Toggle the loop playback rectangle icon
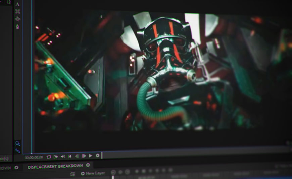This screenshot has height=179, width=292. [x=49, y=157]
